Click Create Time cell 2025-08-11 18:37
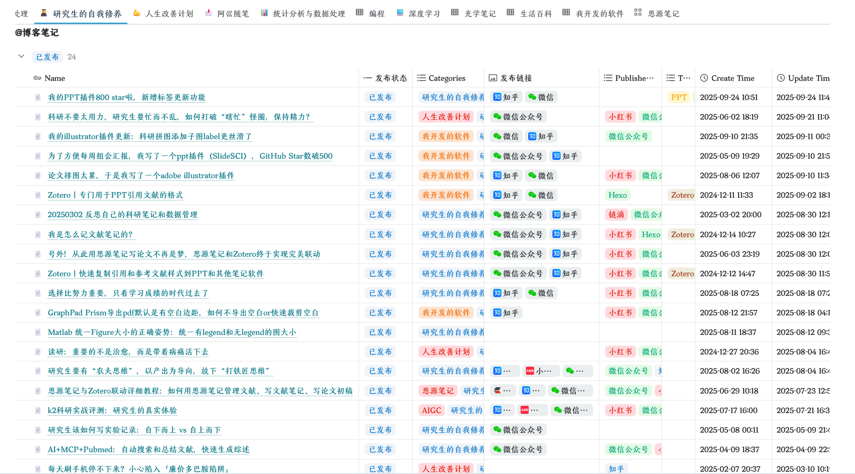Image resolution: width=855 pixels, height=474 pixels. click(x=728, y=332)
